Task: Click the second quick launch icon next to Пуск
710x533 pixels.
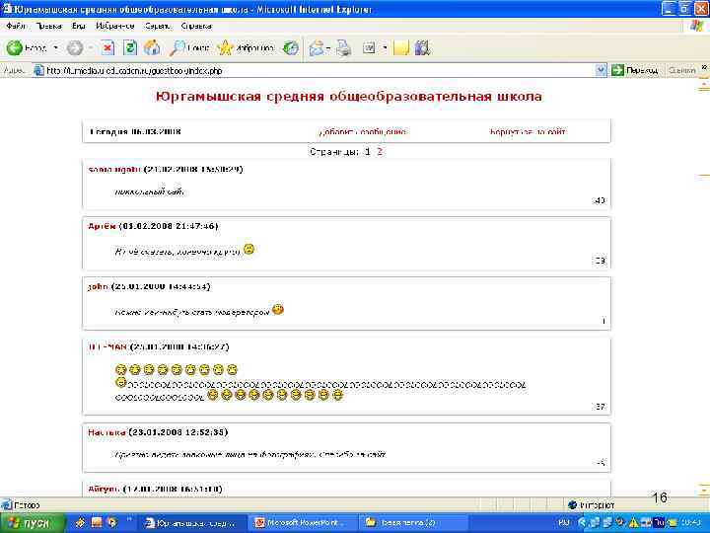Action: pyautogui.click(x=97, y=522)
